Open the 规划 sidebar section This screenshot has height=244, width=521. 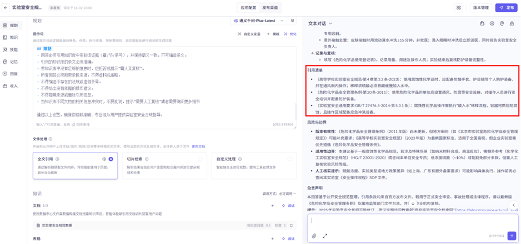tap(11, 25)
